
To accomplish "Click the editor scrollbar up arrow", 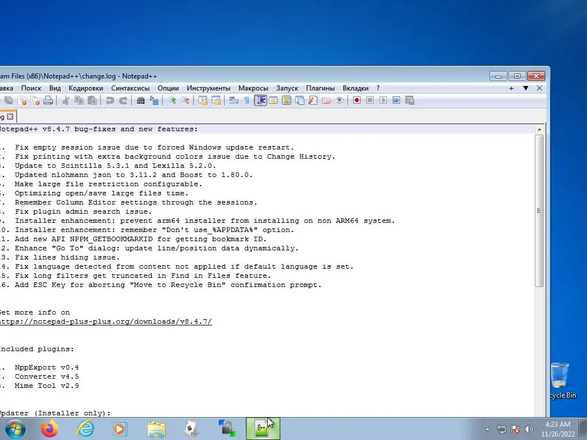I will tap(539, 129).
